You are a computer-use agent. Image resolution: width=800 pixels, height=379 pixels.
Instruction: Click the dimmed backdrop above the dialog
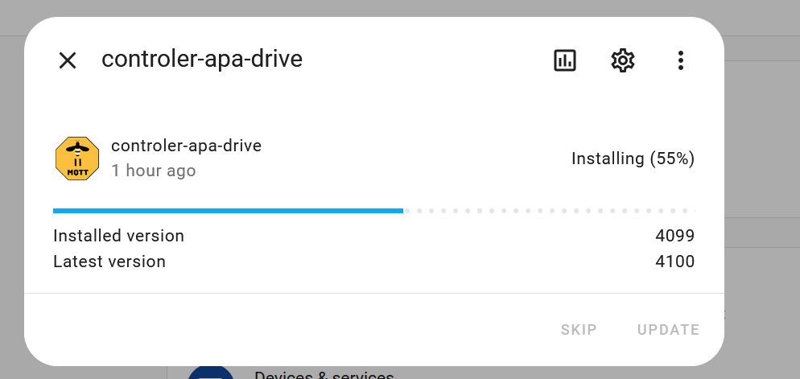click(400, 8)
